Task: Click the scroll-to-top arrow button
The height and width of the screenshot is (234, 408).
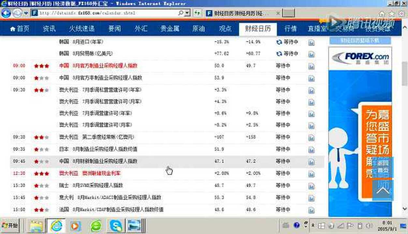Action: (x=383, y=190)
